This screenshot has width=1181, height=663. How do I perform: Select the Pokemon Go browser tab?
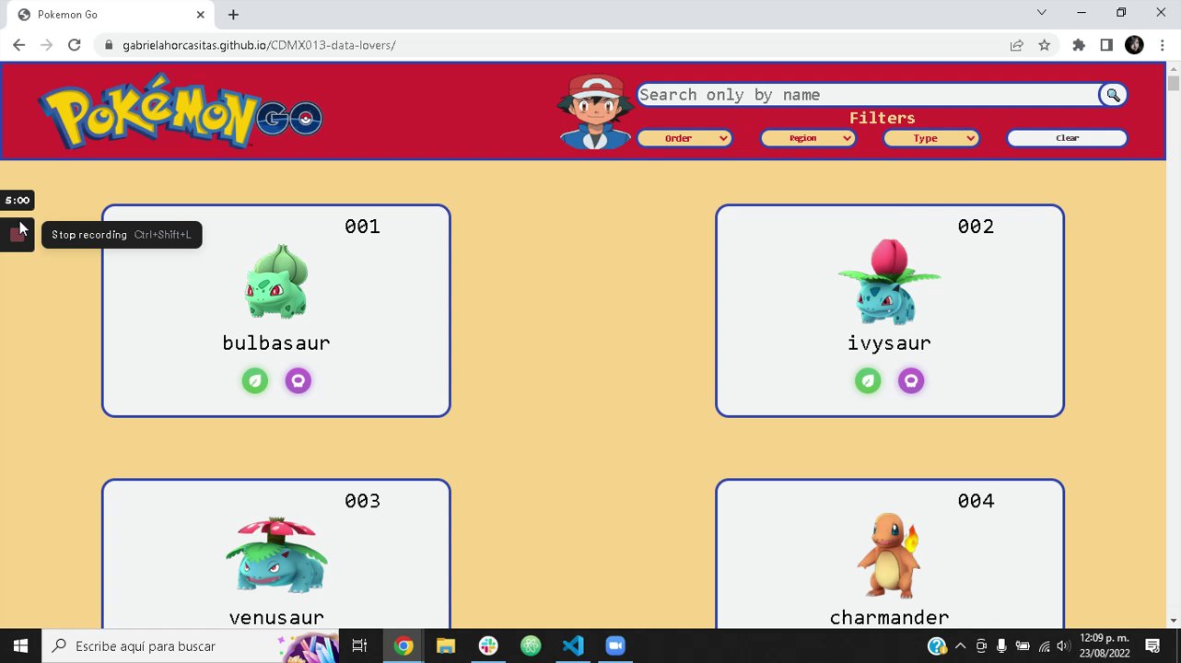tap(111, 15)
